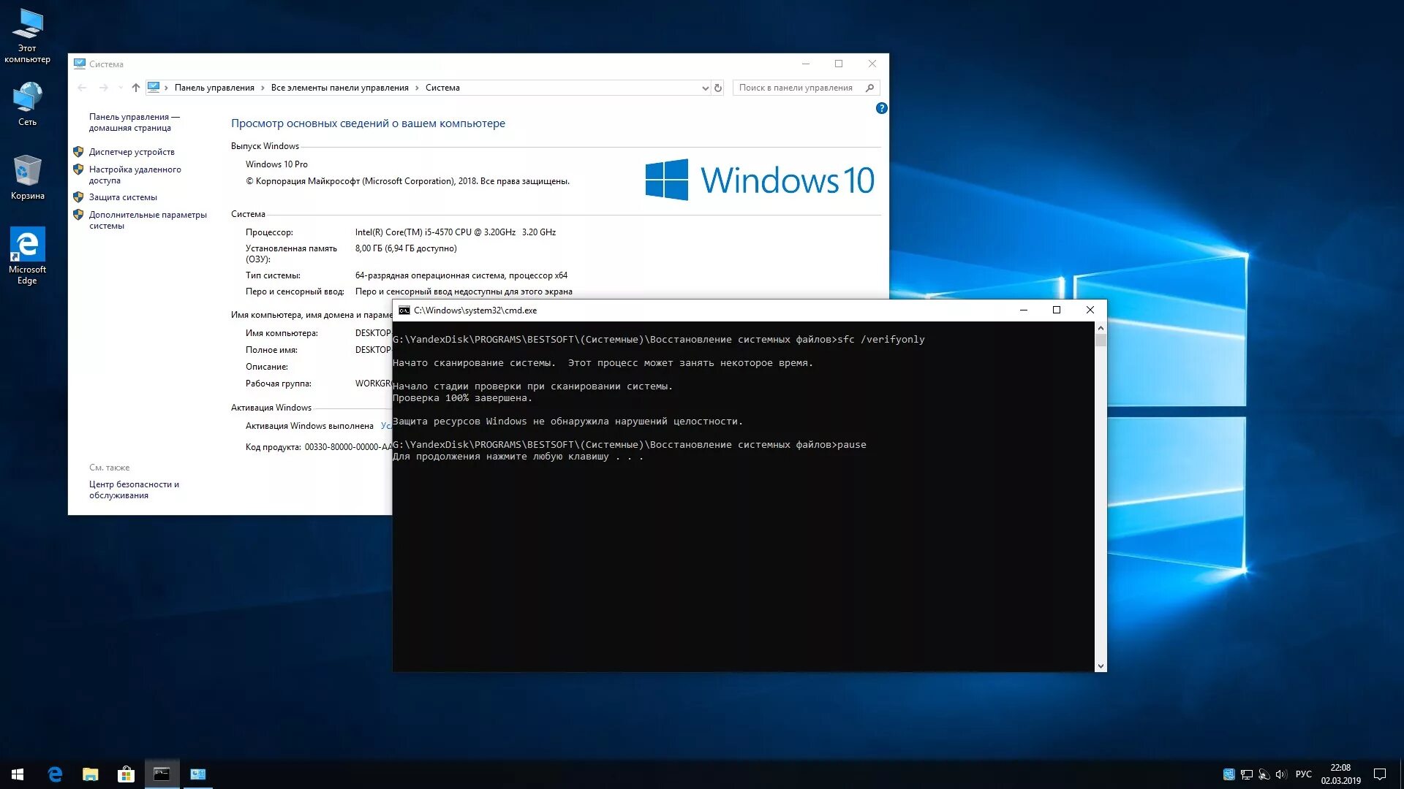This screenshot has height=789, width=1404.
Task: Expand chevron after Панель управления breadcrumb
Action: pos(263,88)
